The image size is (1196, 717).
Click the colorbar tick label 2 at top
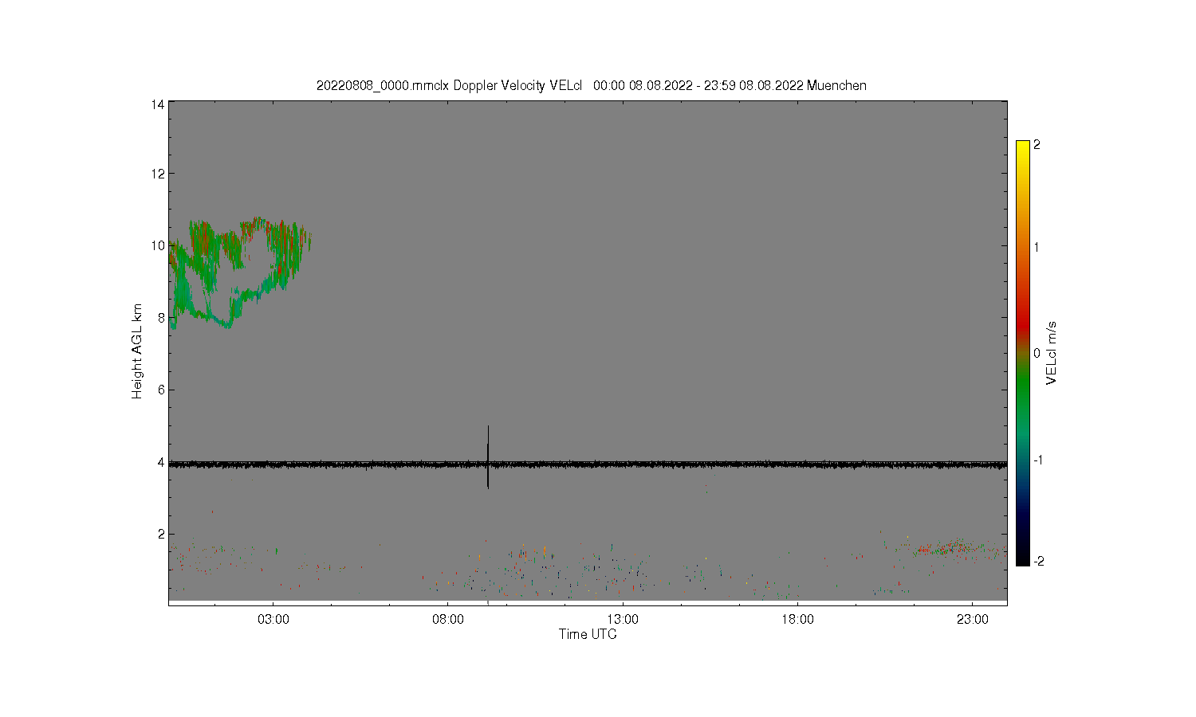point(1037,145)
